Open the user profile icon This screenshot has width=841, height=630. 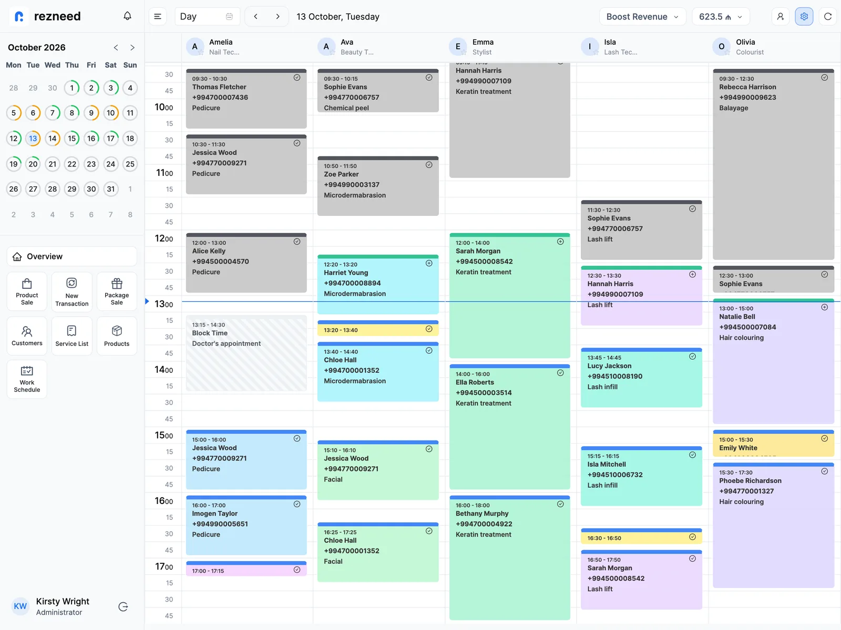pos(780,16)
